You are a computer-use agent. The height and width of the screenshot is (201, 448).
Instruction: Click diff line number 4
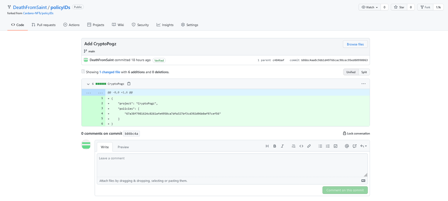click(102, 113)
